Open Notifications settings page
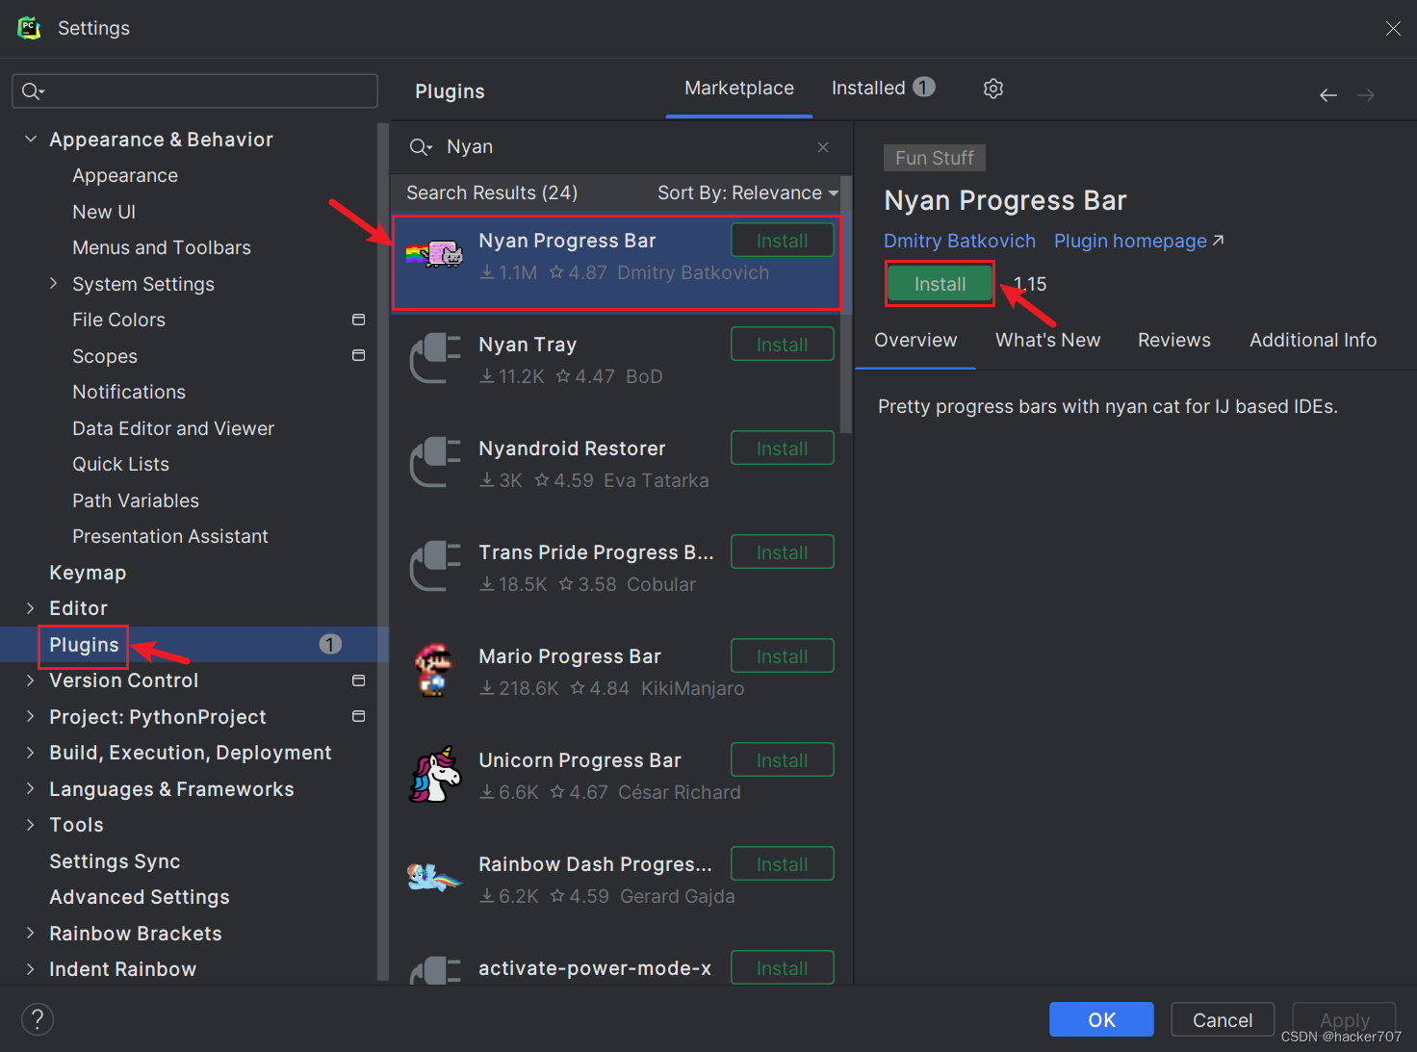 pyautogui.click(x=129, y=393)
